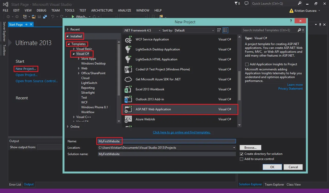The width and height of the screenshot is (329, 193).
Task: Switch to small icons view in template list
Action: point(219,30)
